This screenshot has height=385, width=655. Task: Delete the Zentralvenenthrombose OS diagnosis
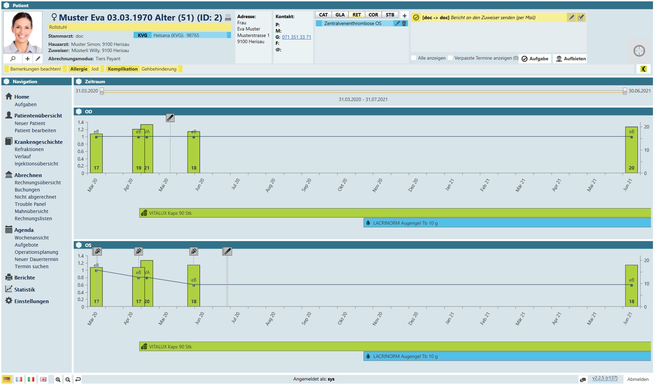404,23
